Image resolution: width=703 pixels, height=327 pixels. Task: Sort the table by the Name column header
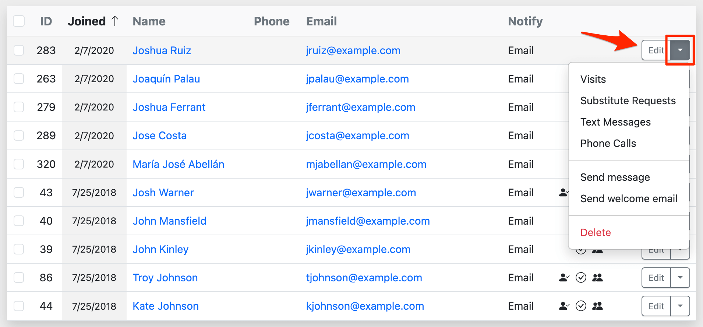click(149, 21)
